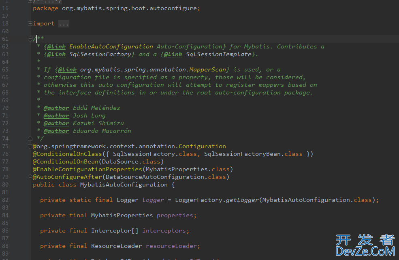Collapse the Javadoc comment at line 61
The width and height of the screenshot is (399, 260).
(x=30, y=39)
